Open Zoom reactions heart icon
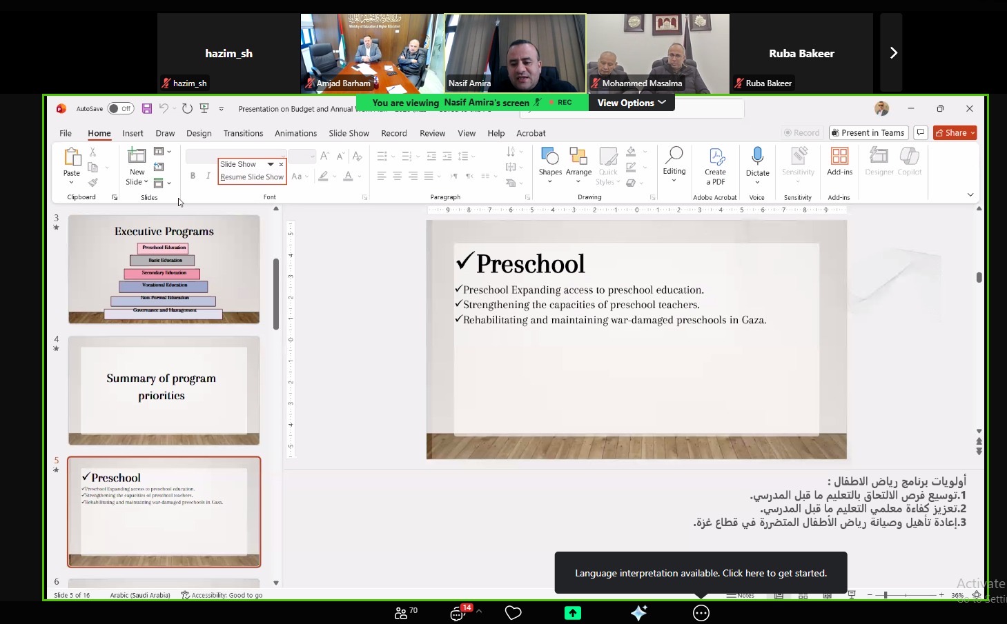1007x624 pixels. click(x=513, y=613)
